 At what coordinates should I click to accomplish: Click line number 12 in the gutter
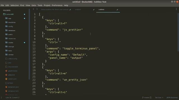[34, 49]
